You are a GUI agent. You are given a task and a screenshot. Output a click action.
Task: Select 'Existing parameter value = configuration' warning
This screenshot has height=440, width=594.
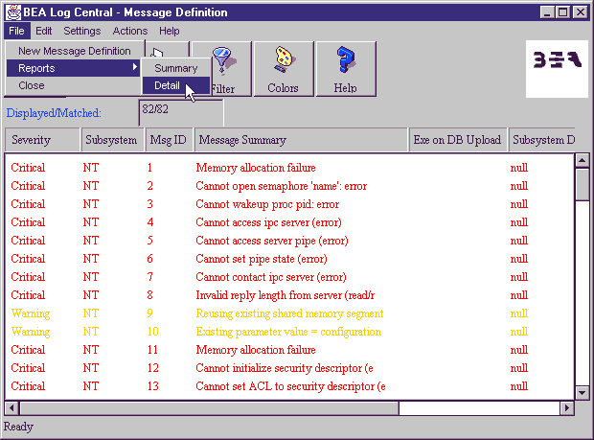[x=289, y=332]
